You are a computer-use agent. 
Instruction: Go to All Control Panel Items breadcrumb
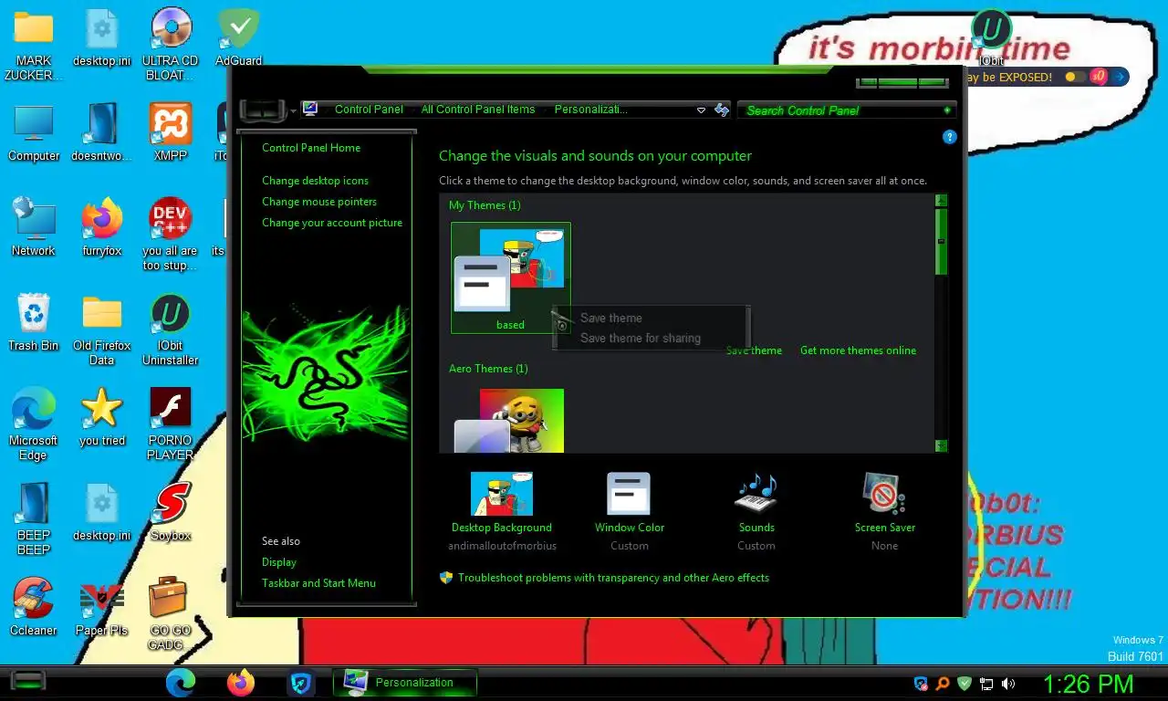point(478,110)
